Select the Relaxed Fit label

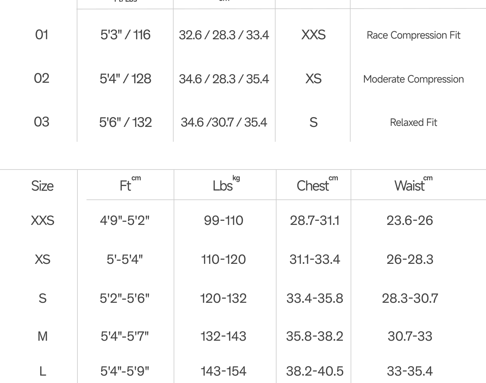[x=413, y=123]
